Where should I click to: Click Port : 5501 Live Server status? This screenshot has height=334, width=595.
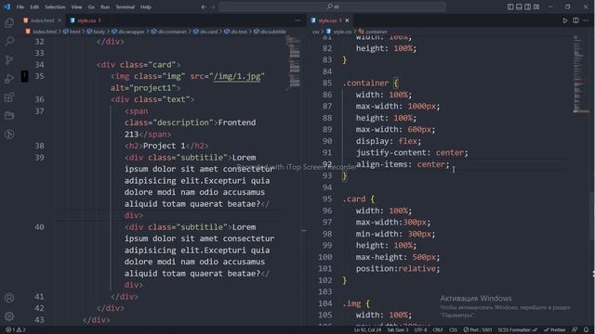(x=478, y=330)
